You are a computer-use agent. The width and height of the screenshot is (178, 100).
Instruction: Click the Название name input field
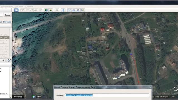(107, 95)
